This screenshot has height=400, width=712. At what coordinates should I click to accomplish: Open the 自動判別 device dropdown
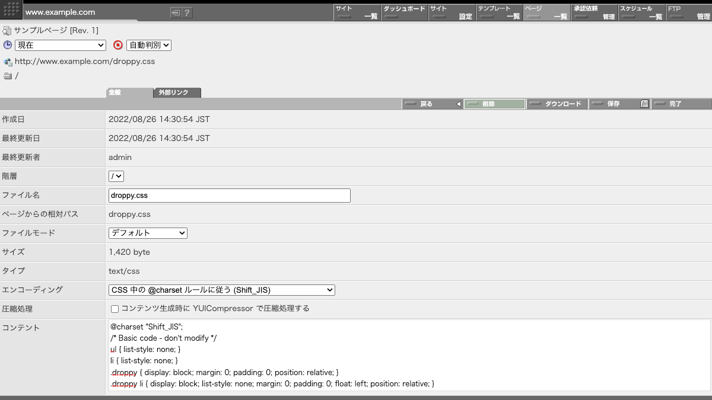coord(148,45)
